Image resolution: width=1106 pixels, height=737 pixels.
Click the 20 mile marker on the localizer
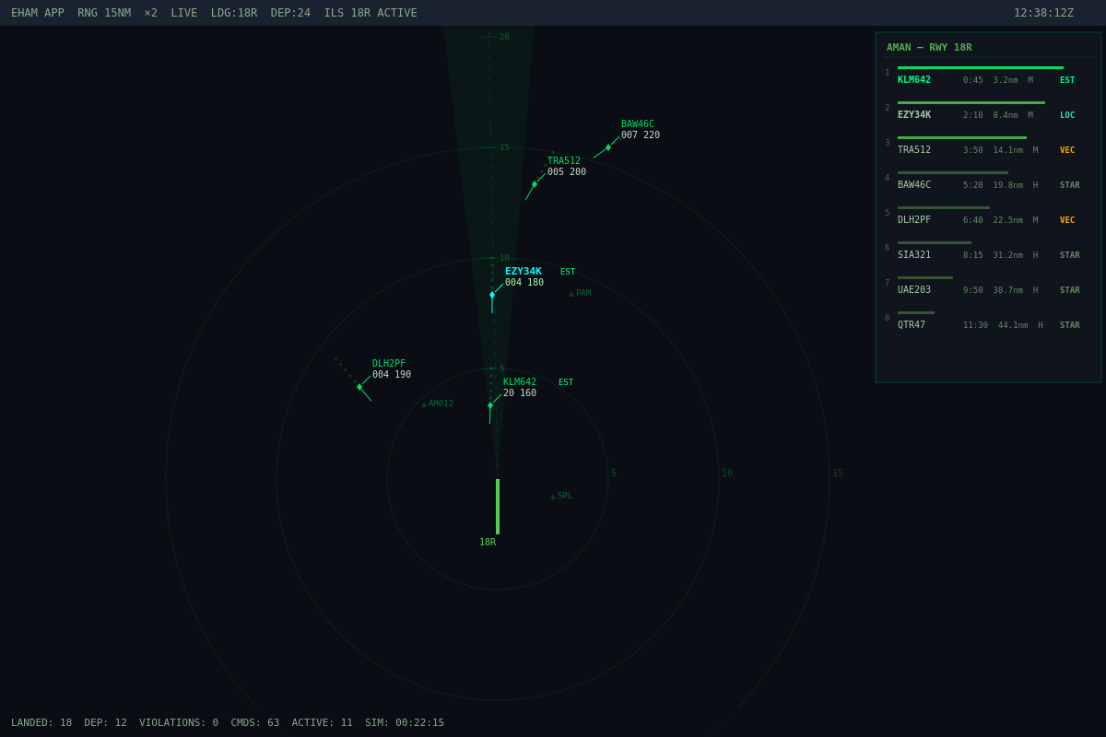504,37
